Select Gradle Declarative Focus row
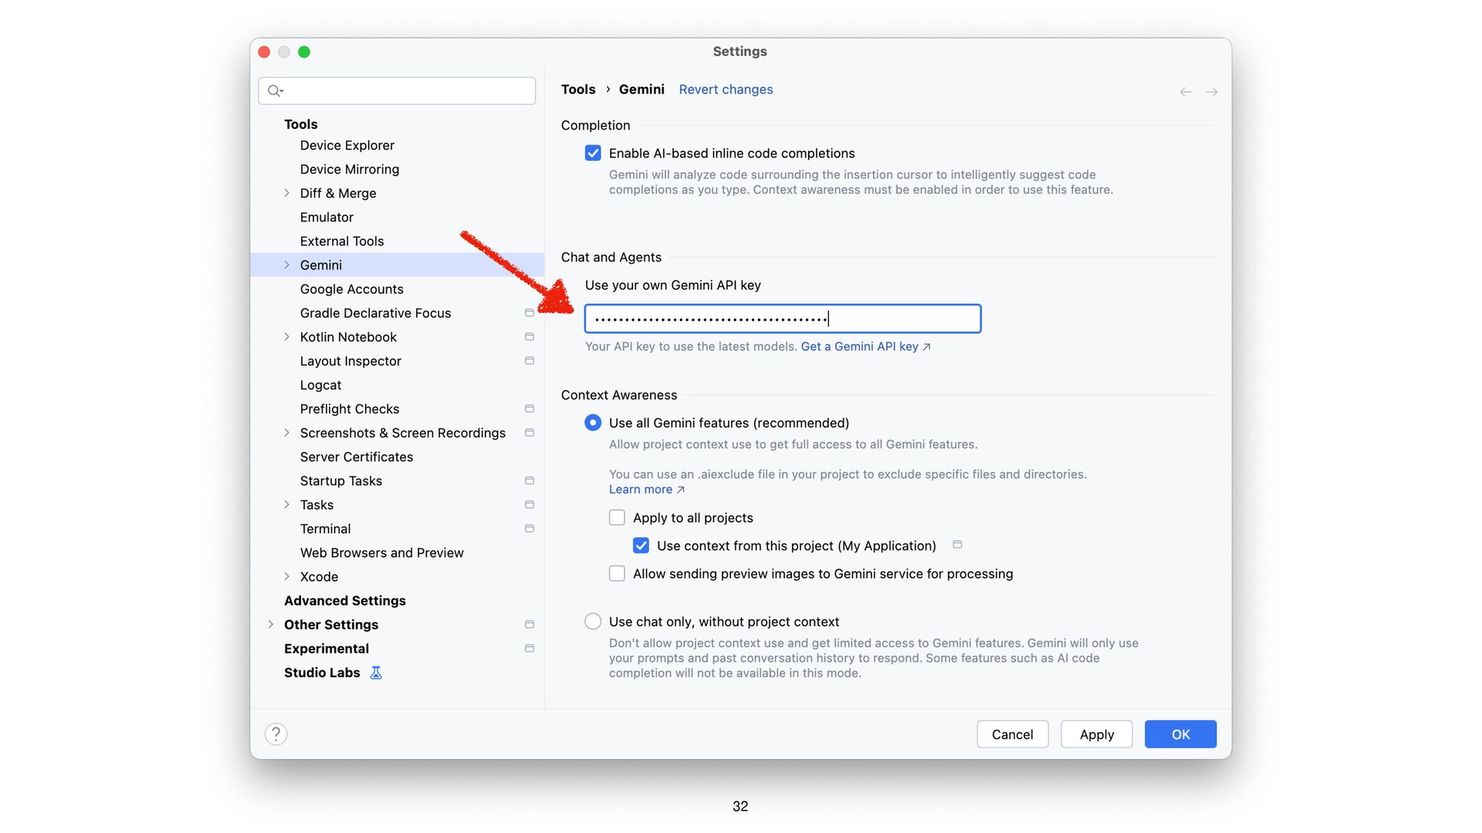 coord(397,313)
